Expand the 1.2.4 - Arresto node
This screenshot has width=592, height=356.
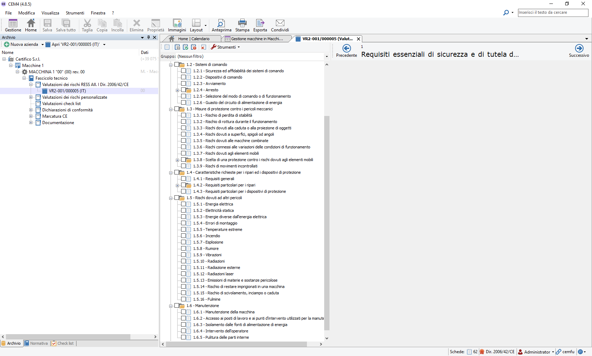(x=178, y=90)
